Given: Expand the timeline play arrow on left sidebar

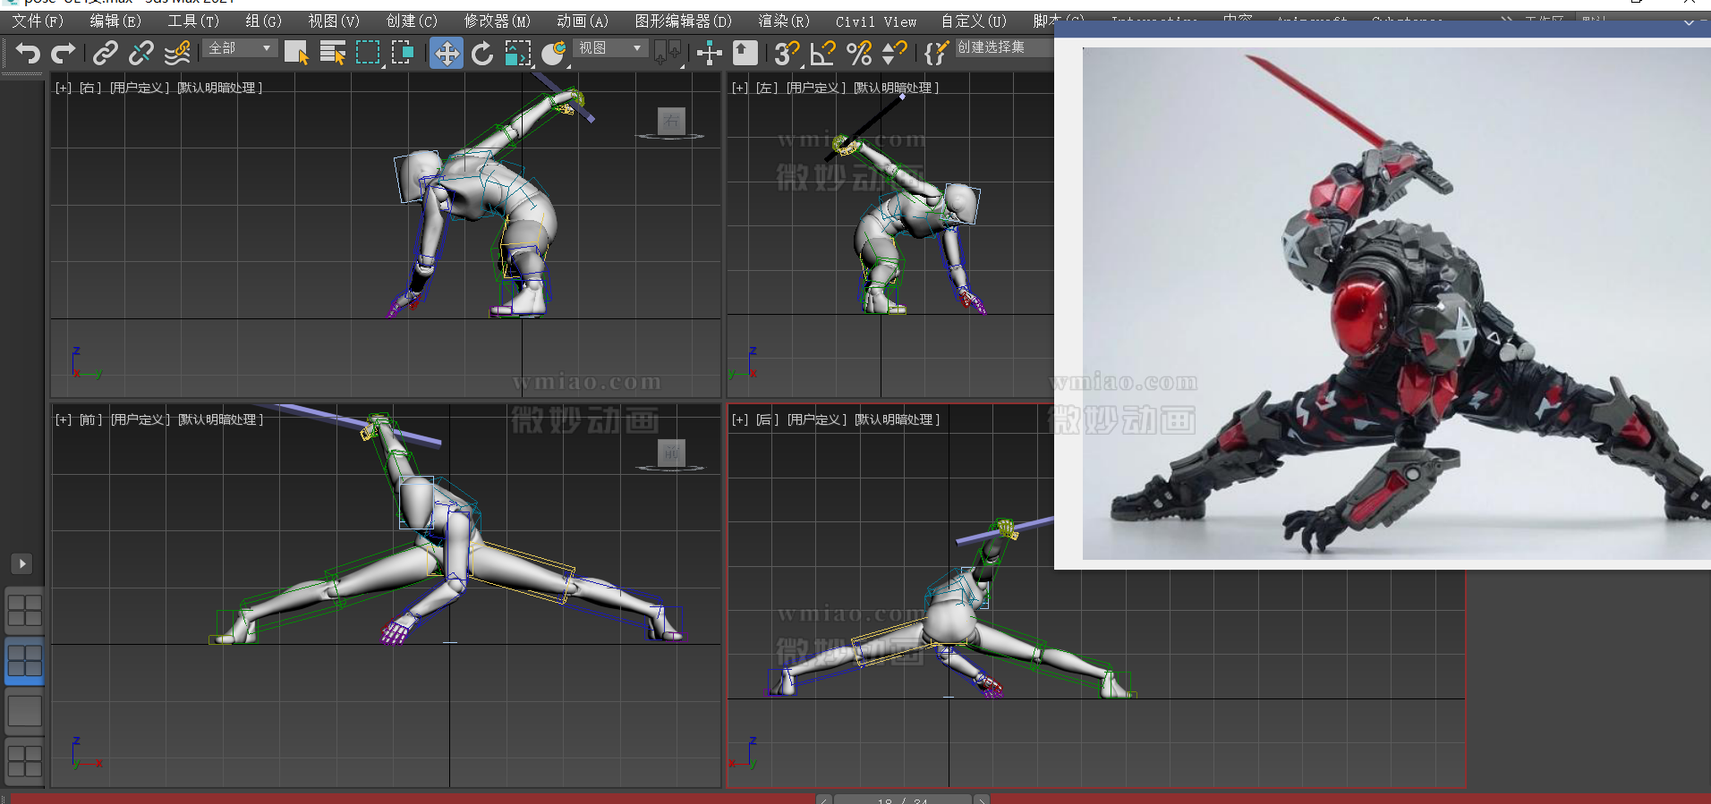Looking at the screenshot, I should point(22,563).
